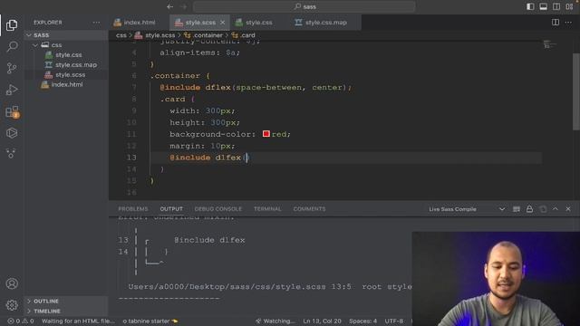This screenshot has width=580, height=326.
Task: Open index.html in the Explorer tree
Action: 67,84
